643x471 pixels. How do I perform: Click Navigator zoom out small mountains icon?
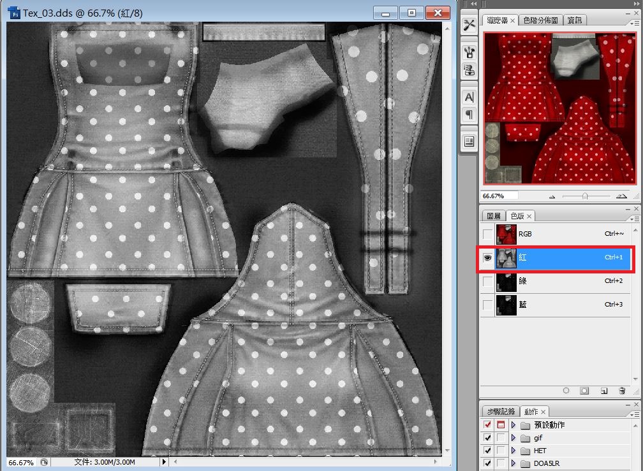tap(552, 196)
